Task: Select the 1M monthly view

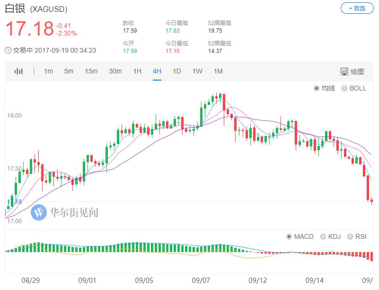Action: click(217, 71)
